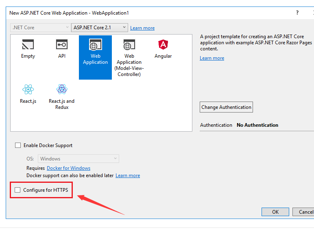Click the Enable Docker Support label

tap(48, 145)
